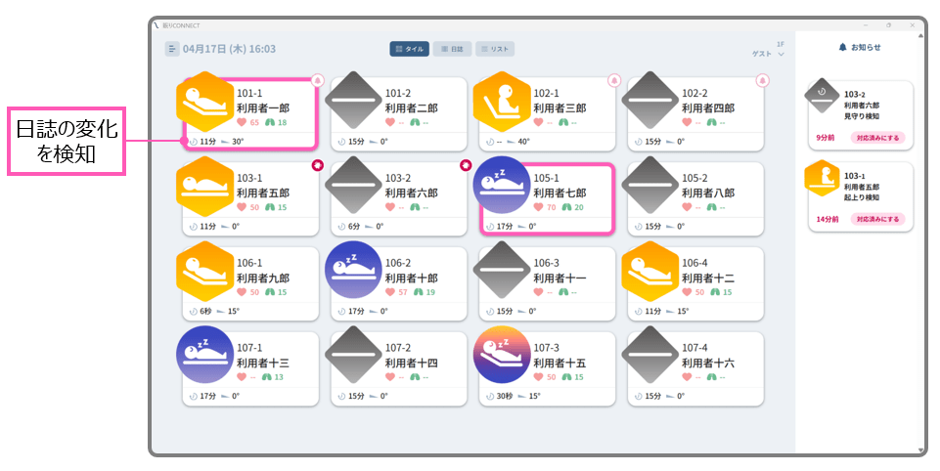The image size is (940, 471).
Task: Click the empty-bed icon on tile 106-3
Action: point(502,271)
